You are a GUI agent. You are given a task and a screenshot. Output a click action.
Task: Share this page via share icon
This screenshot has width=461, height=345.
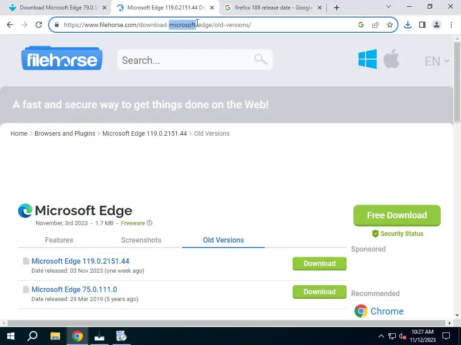point(375,25)
